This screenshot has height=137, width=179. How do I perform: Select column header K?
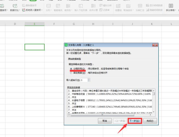(x=152, y=24)
